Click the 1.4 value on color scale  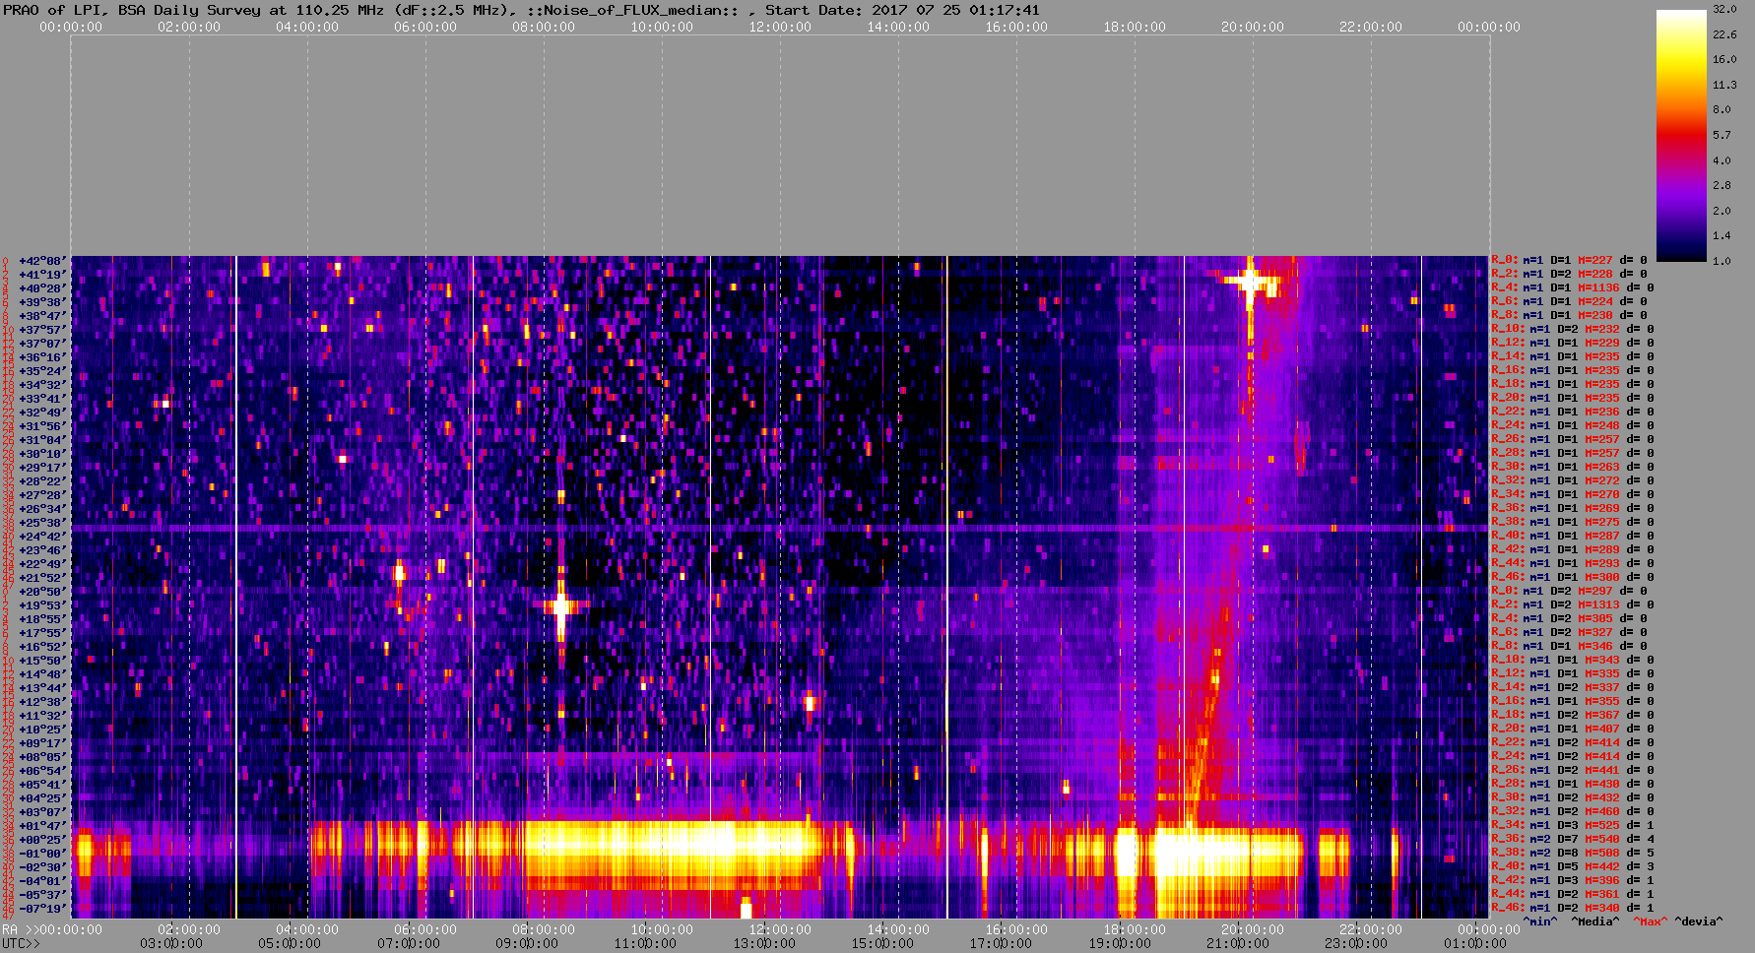pos(1722,235)
